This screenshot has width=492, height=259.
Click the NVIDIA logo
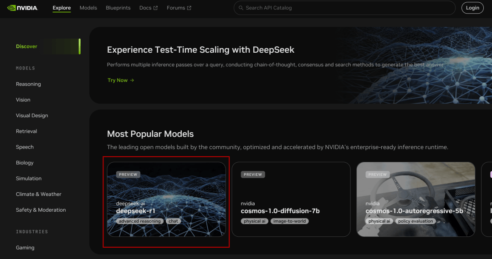(x=23, y=8)
